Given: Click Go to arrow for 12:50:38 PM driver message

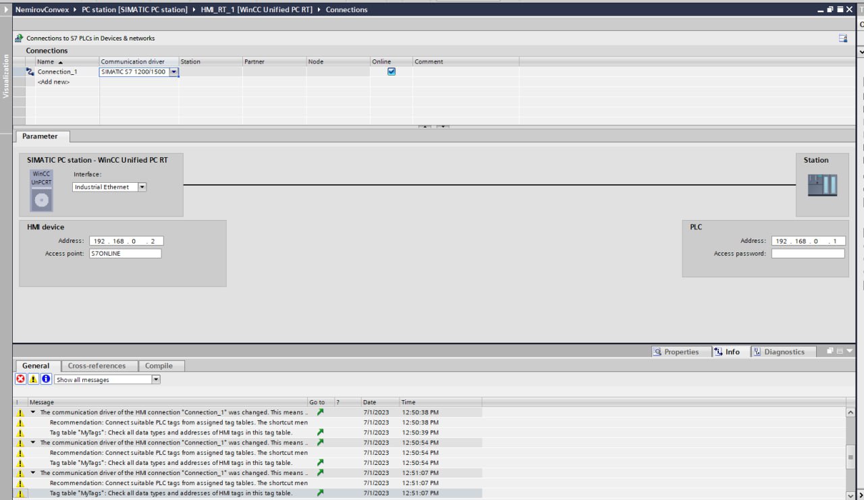Looking at the screenshot, I should pos(320,412).
